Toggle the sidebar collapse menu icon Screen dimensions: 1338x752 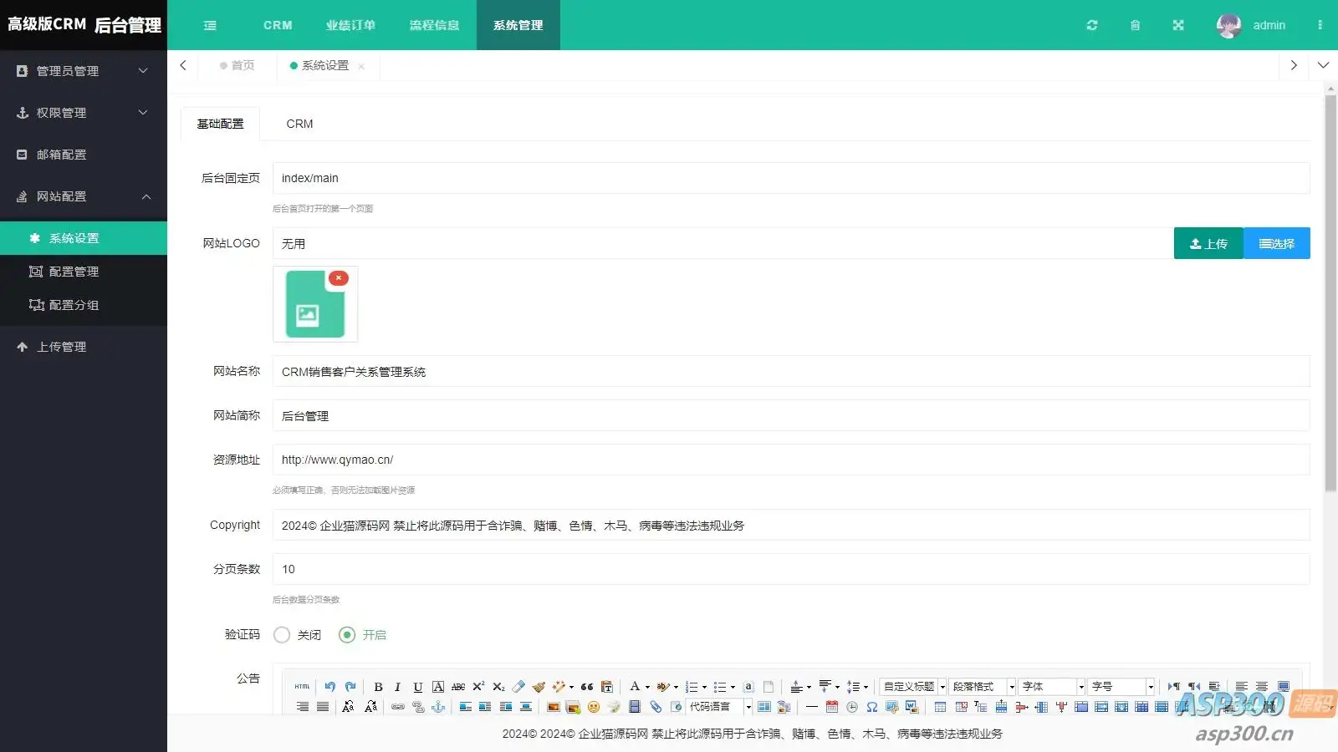tap(210, 25)
